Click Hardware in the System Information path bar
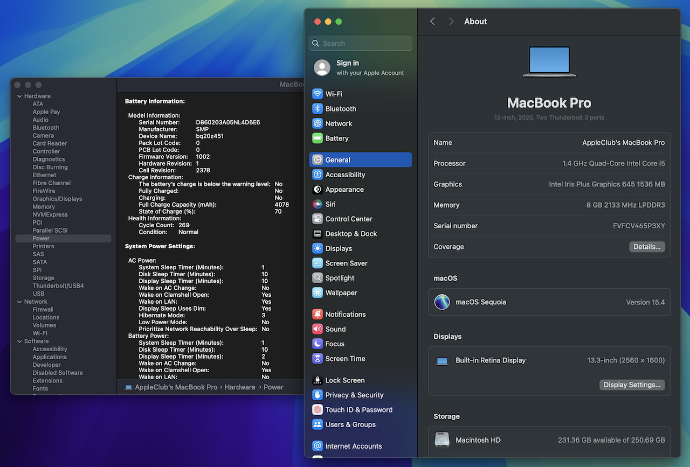The width and height of the screenshot is (690, 467). pyautogui.click(x=240, y=387)
